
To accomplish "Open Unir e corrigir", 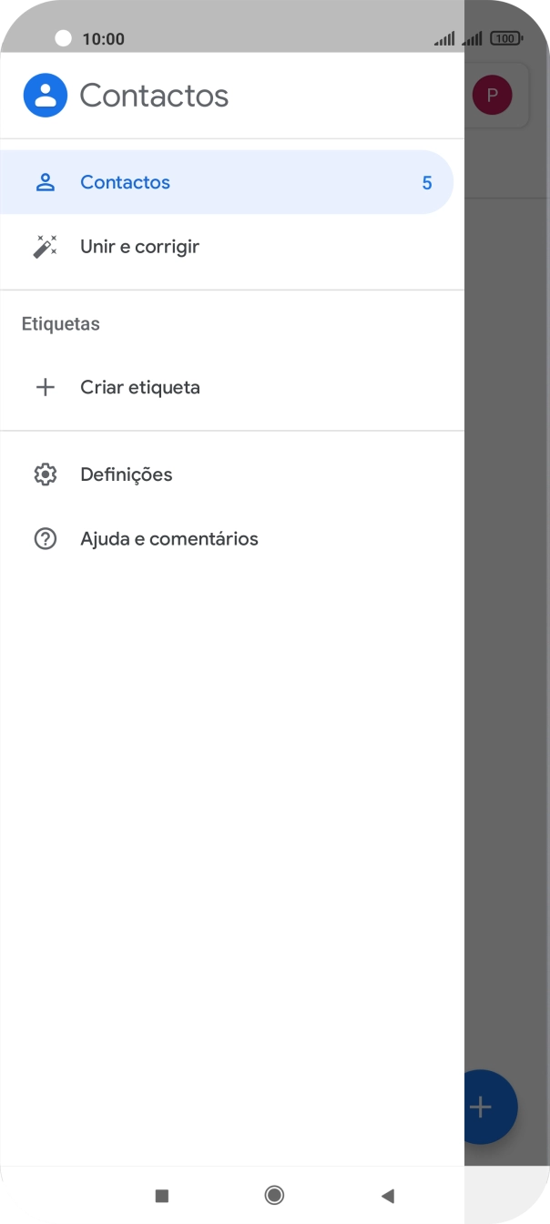I will coord(139,246).
